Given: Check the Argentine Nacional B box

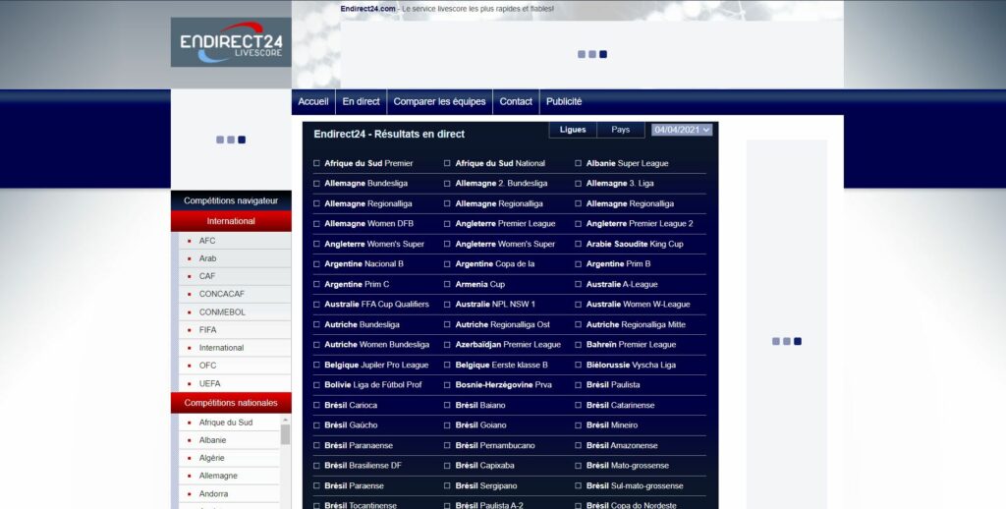Looking at the screenshot, I should pyautogui.click(x=316, y=263).
